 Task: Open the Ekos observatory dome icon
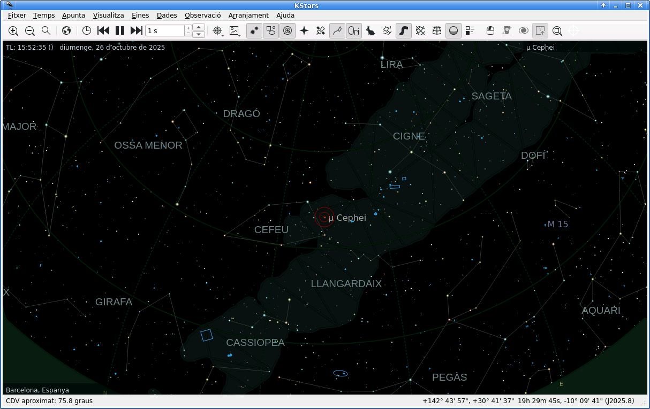(490, 30)
